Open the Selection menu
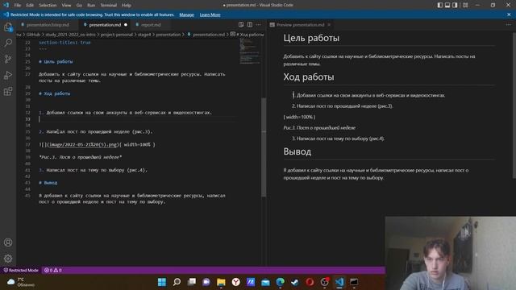The height and width of the screenshot is (290, 516). pos(48,6)
